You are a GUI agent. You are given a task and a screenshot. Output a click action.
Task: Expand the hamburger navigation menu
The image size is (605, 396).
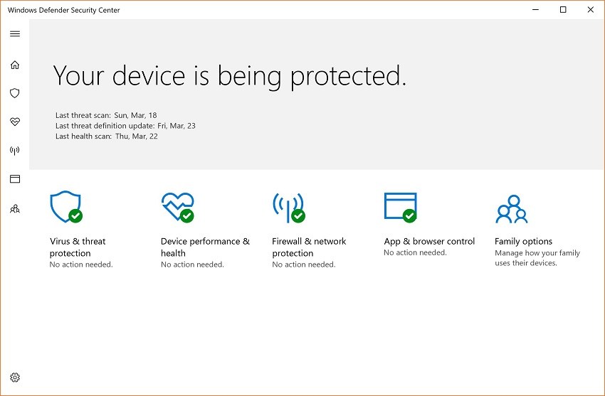15,33
